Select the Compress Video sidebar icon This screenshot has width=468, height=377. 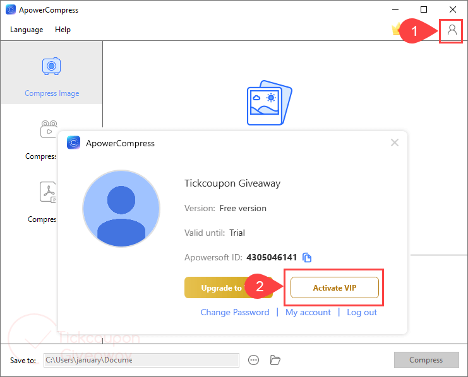[x=49, y=129]
